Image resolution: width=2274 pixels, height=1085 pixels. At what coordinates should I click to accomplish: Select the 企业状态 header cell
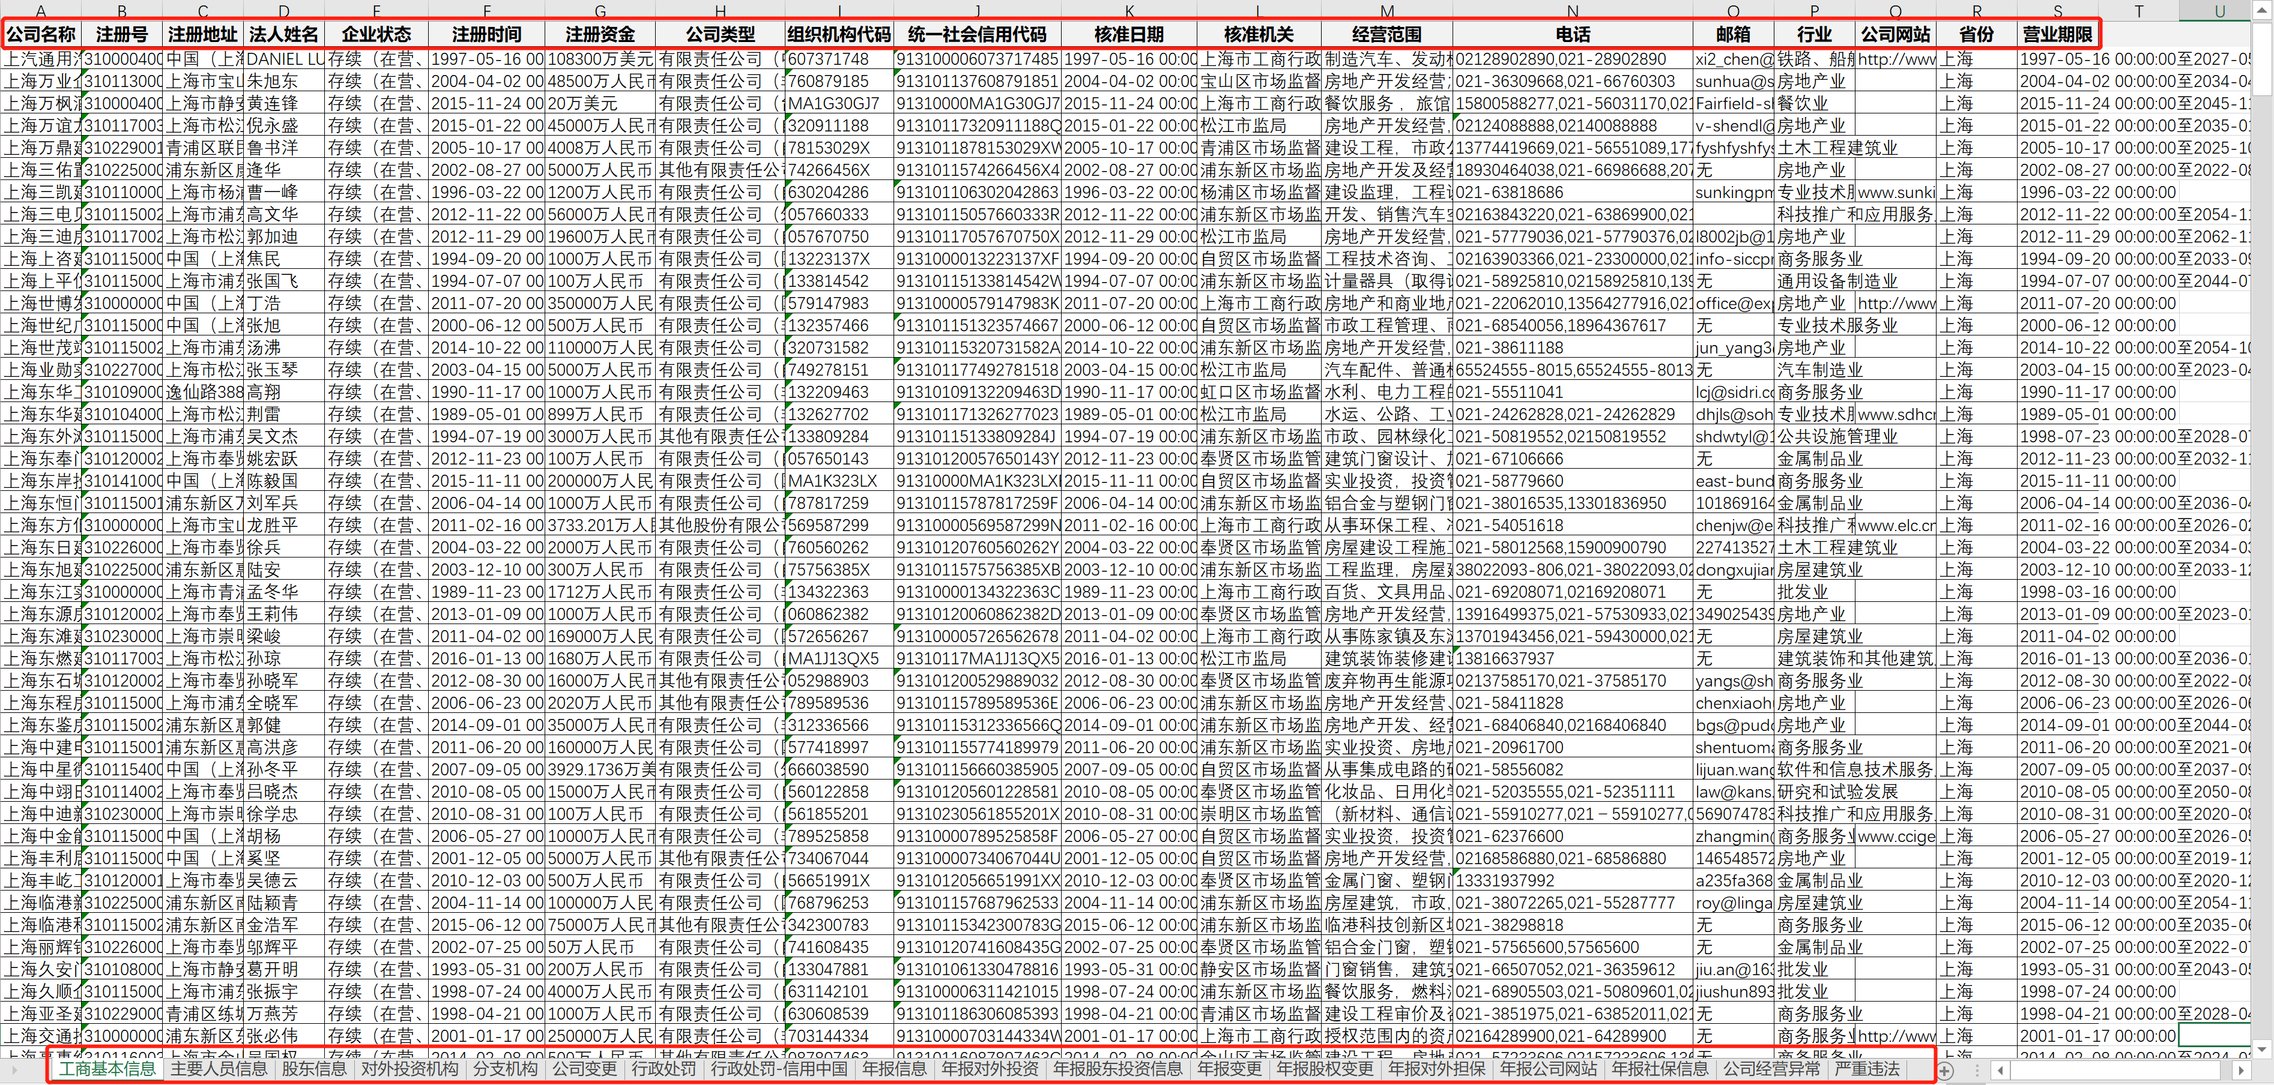pyautogui.click(x=376, y=34)
